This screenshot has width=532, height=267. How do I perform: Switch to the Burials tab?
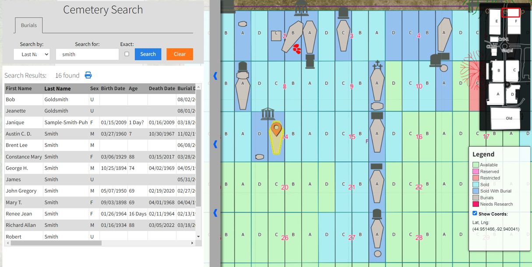point(29,25)
